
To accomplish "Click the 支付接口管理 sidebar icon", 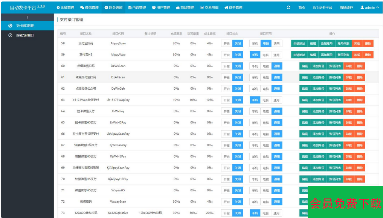I will pyautogui.click(x=10, y=26).
